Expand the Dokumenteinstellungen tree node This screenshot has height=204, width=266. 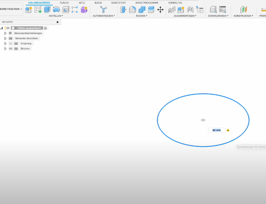pos(5,33)
